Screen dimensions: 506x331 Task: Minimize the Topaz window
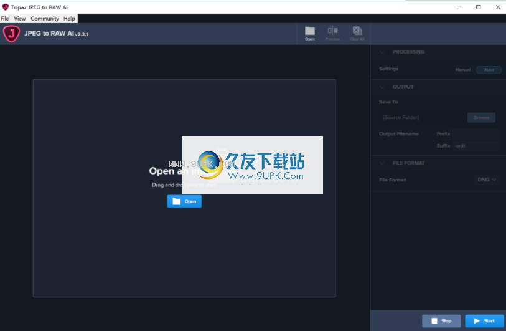point(459,7)
